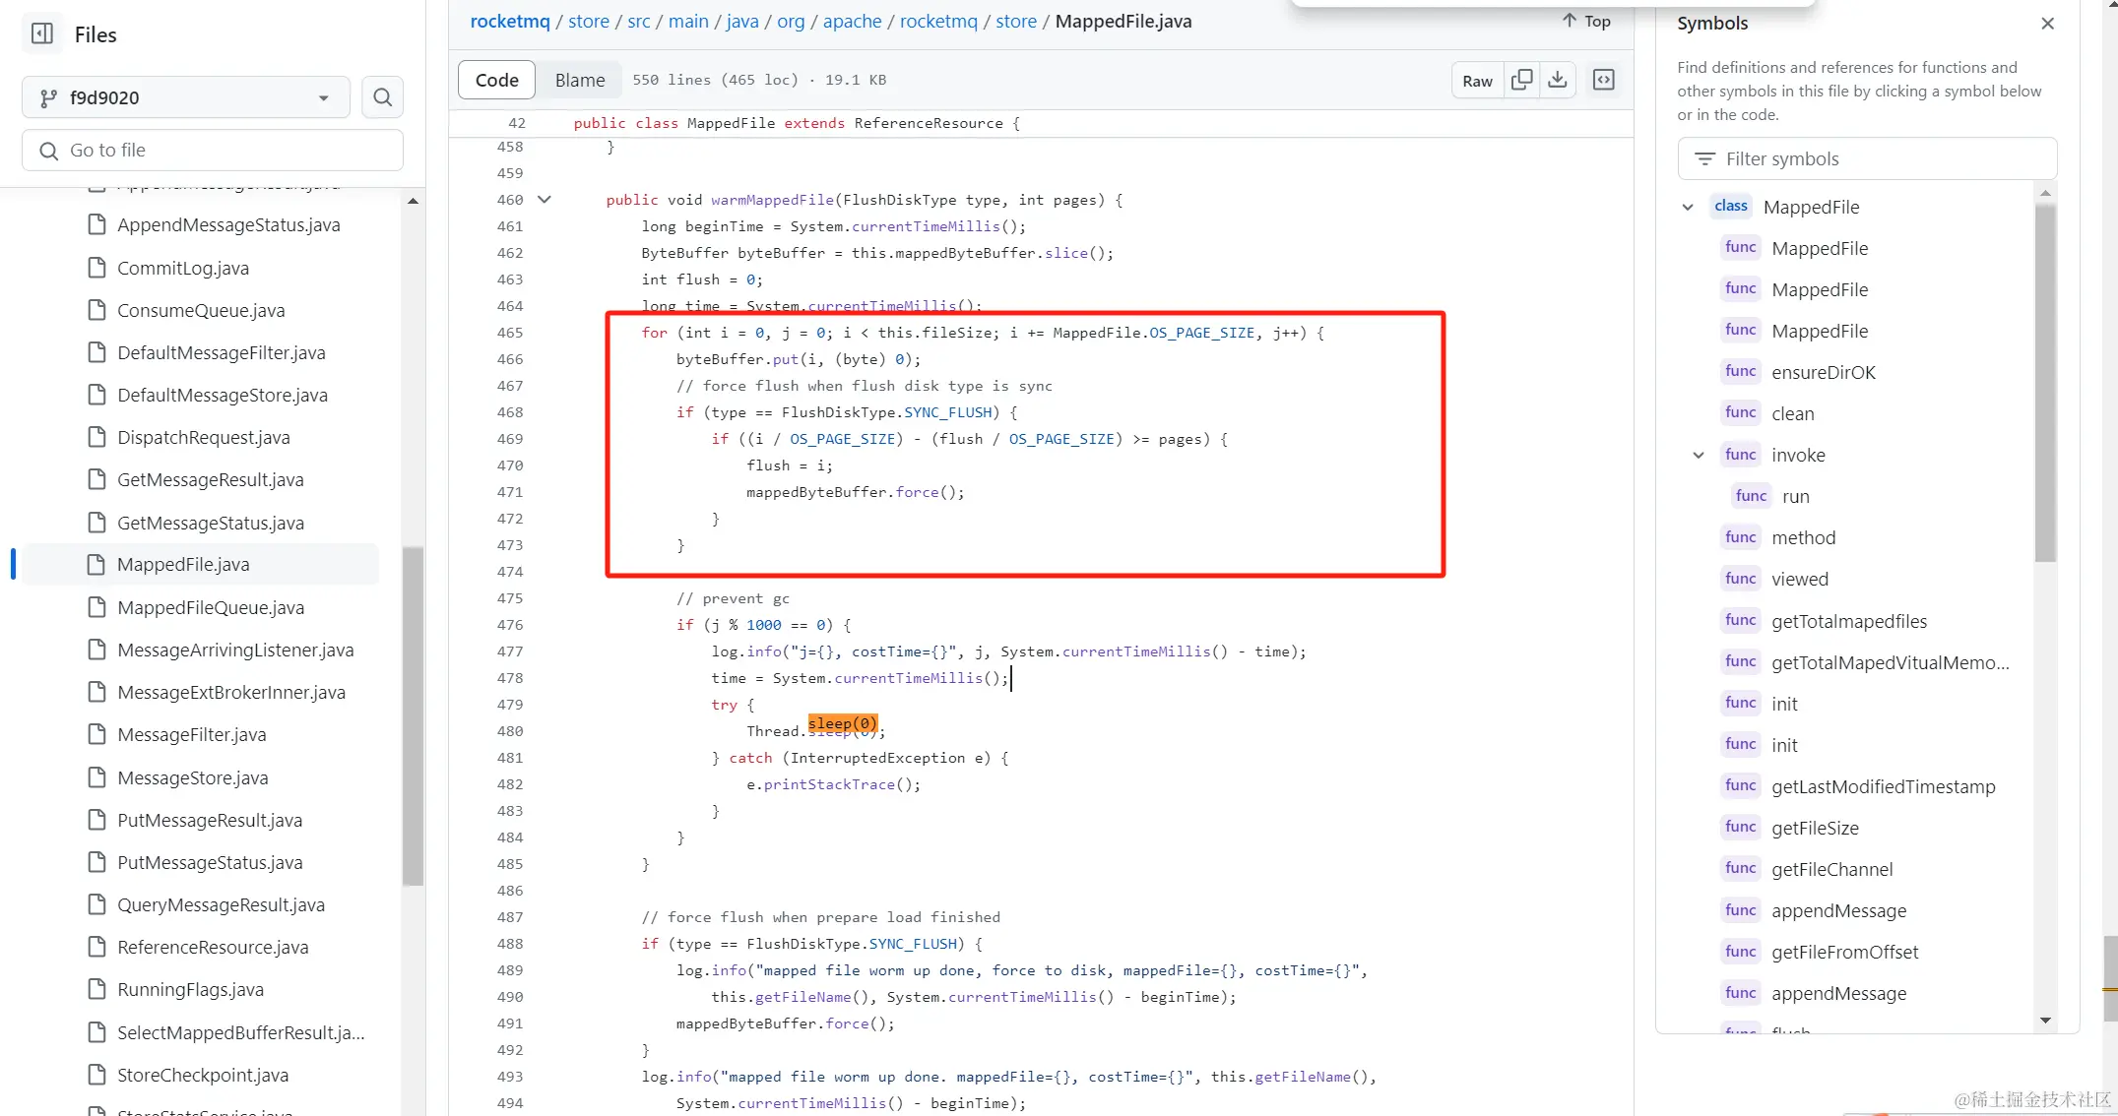Screen dimensions: 2118x1116
Task: Click the highlighted sleep(0) search match
Action: pos(842,723)
